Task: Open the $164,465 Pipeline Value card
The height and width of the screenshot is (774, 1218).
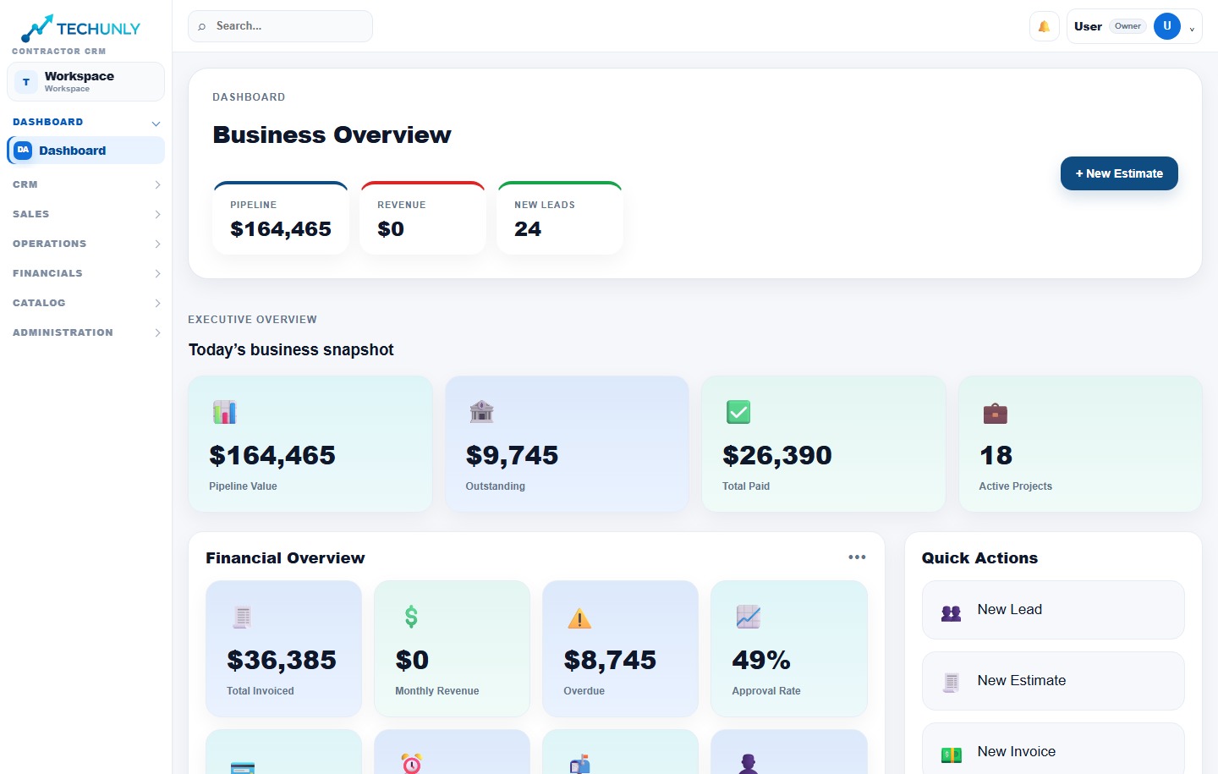Action: [x=310, y=444]
